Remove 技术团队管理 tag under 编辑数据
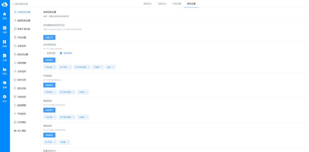The height and width of the screenshot is (152, 309). click(x=73, y=117)
